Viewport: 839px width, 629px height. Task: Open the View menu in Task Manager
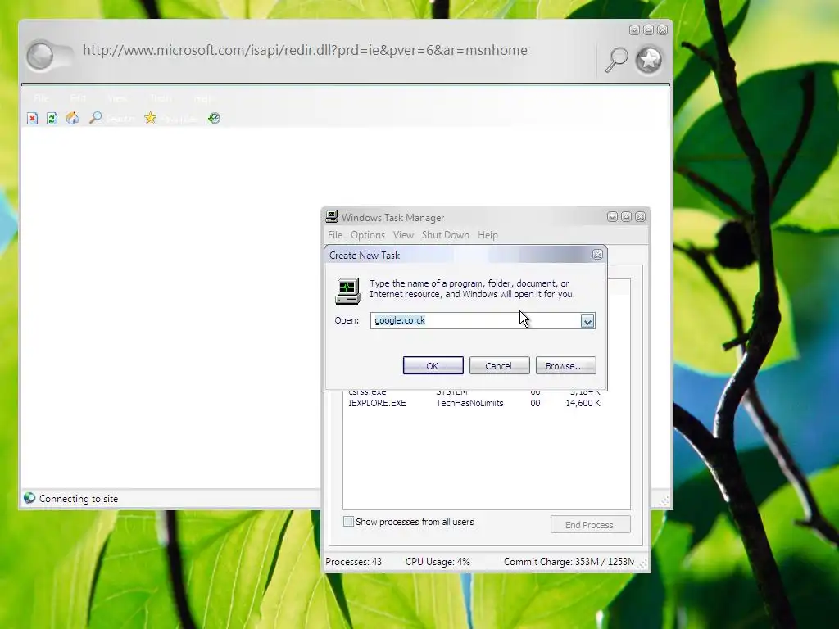403,235
